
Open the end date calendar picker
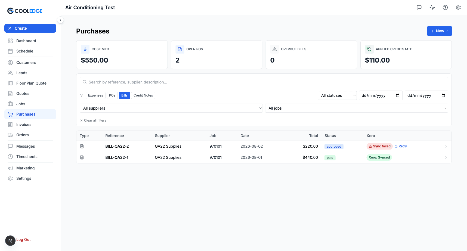point(443,95)
